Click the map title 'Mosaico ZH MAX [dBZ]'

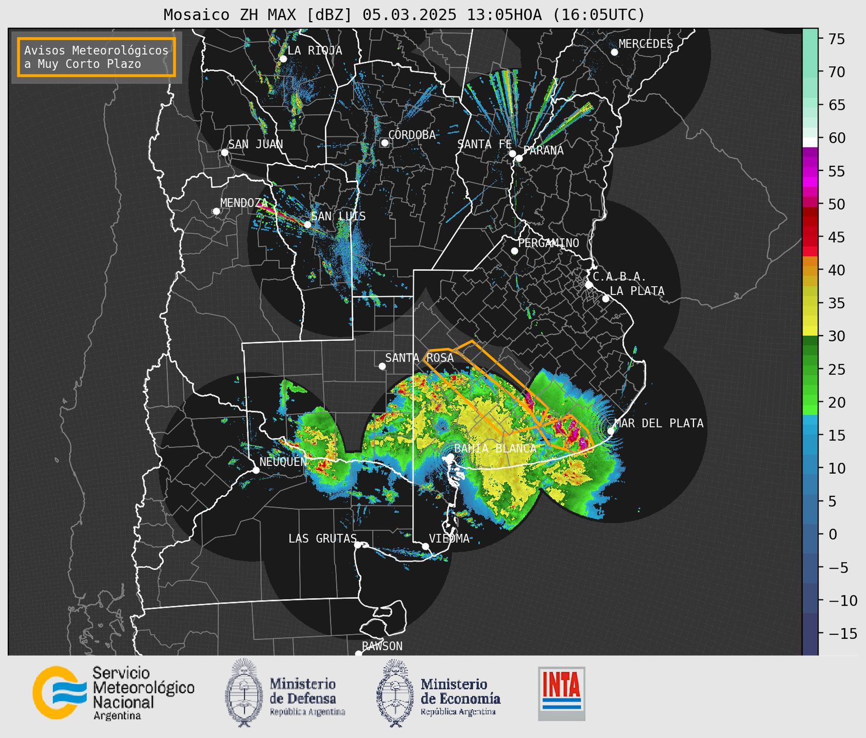[258, 14]
